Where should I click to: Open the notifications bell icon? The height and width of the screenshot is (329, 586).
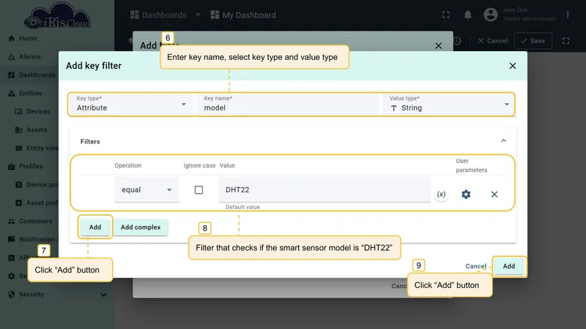(467, 15)
